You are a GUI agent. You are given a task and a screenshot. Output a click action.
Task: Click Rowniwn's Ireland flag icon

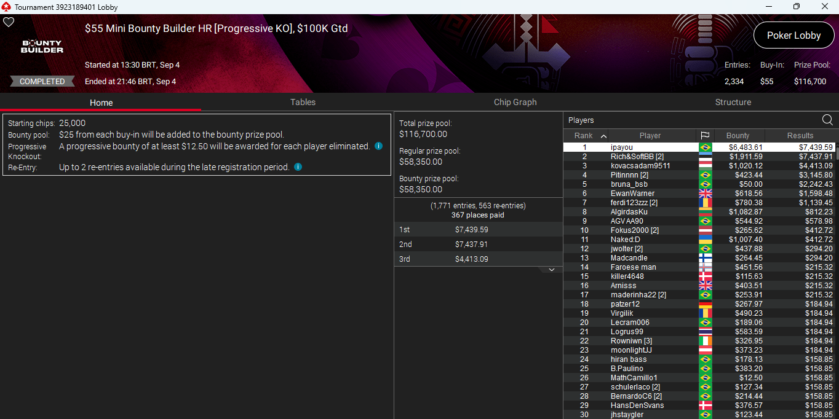tap(705, 341)
